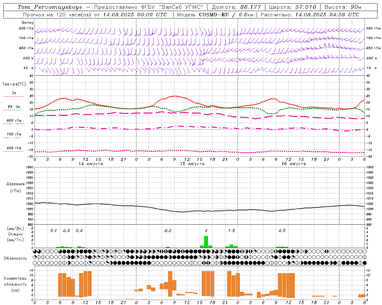Click the solid red line sample under 2м
382x305 pixels.
point(14,96)
